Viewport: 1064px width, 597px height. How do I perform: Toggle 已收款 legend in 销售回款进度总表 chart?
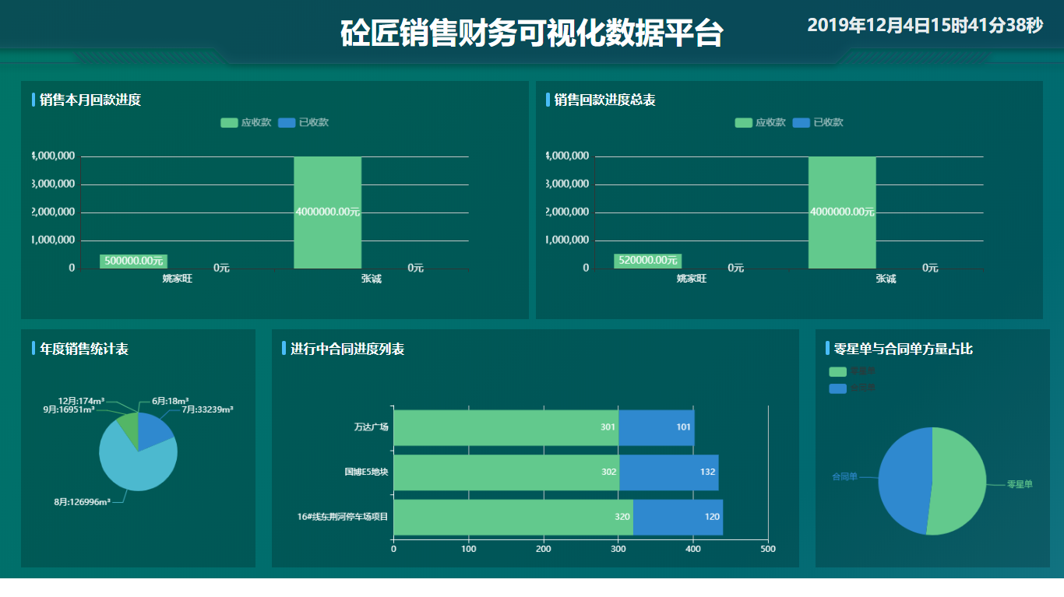(818, 122)
